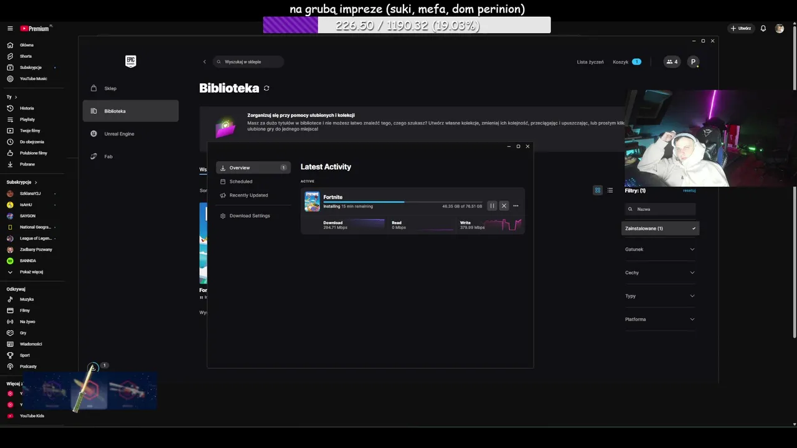Focus the Wyszukaj w sklepie search field
This screenshot has width=797, height=448.
[248, 62]
